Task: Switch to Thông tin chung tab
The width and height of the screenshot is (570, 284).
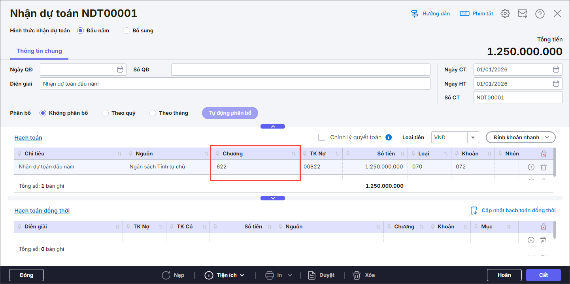Action: pos(39,51)
